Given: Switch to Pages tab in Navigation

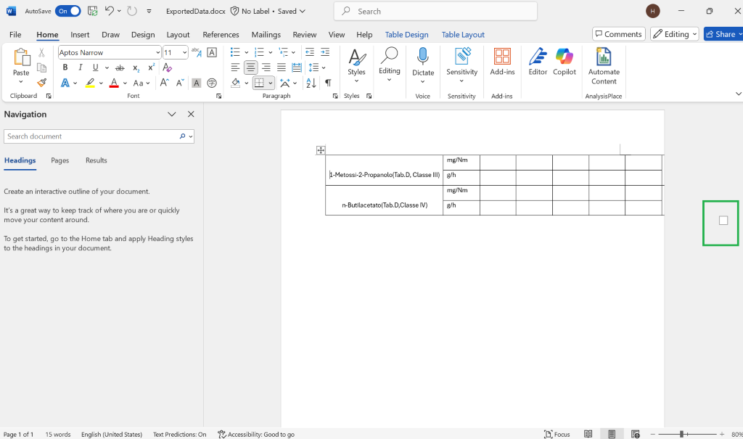Looking at the screenshot, I should [x=59, y=160].
